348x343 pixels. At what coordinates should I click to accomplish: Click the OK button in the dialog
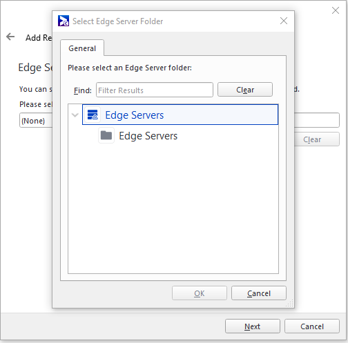tap(200, 293)
